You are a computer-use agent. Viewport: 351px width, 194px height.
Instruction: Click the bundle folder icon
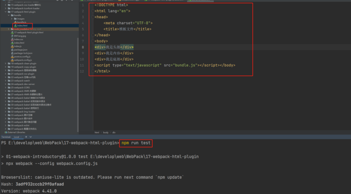[12, 15]
